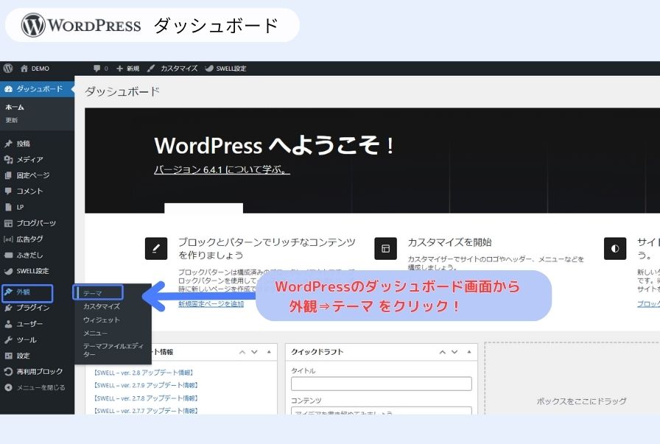The image size is (660, 444).
Task: Move the update info box up
Action: click(x=242, y=352)
